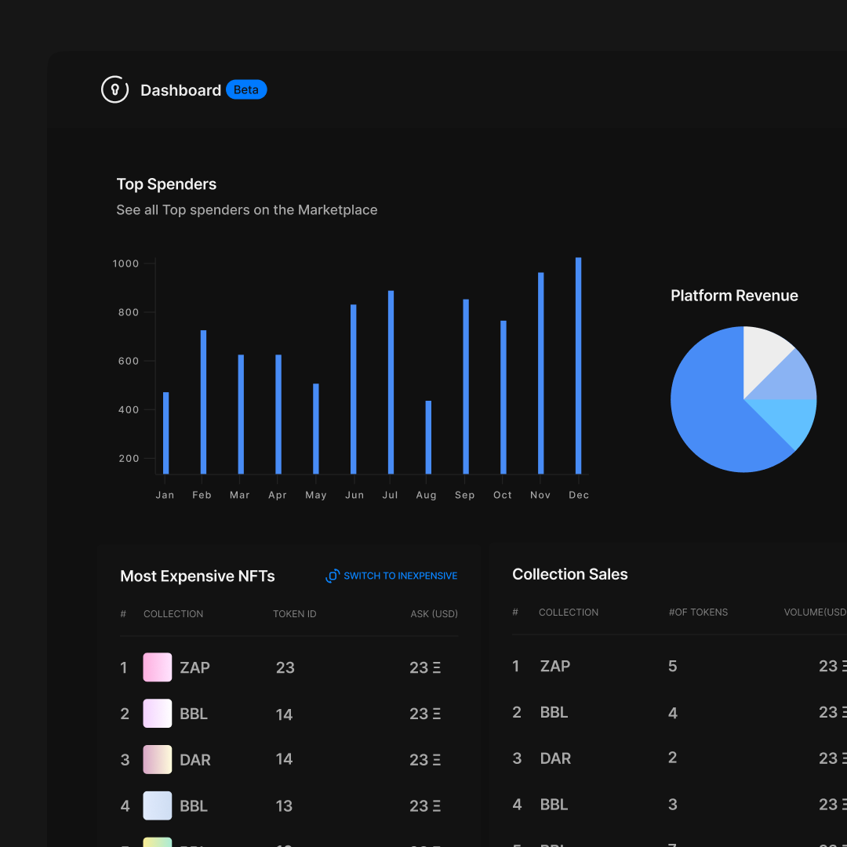Sort by Ask (USD) column header
Viewport: 847px width, 847px height.
click(434, 614)
